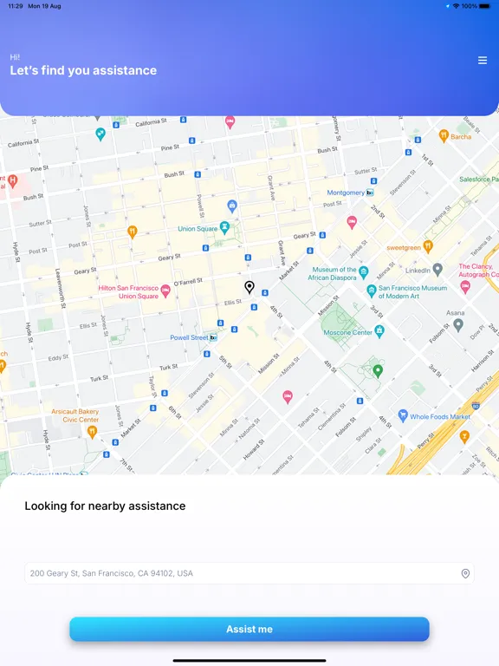499x666 pixels.
Task: Tap the battery indicator in status bar
Action: point(485,6)
